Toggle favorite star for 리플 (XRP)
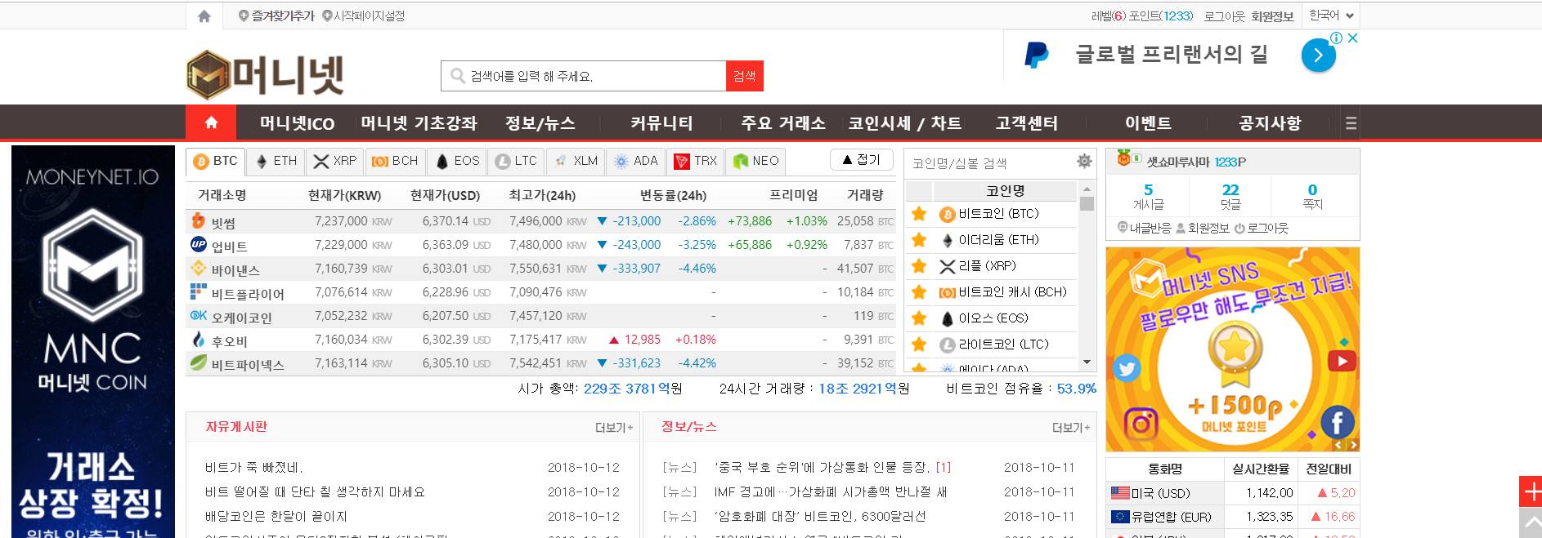The width and height of the screenshot is (1542, 538). point(919,266)
